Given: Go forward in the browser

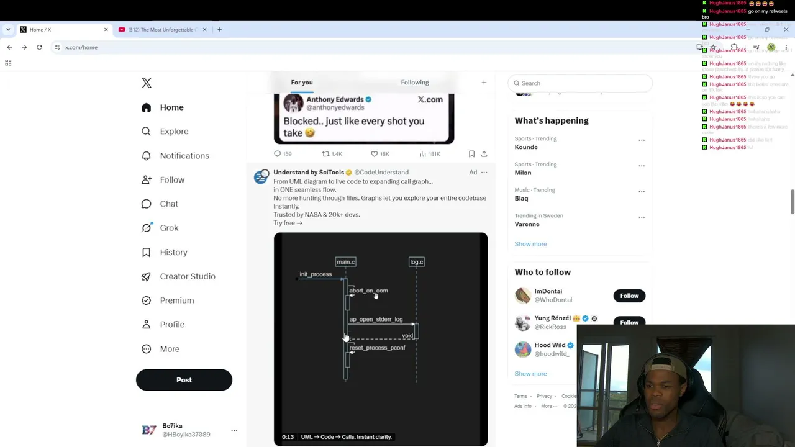Looking at the screenshot, I should (24, 47).
